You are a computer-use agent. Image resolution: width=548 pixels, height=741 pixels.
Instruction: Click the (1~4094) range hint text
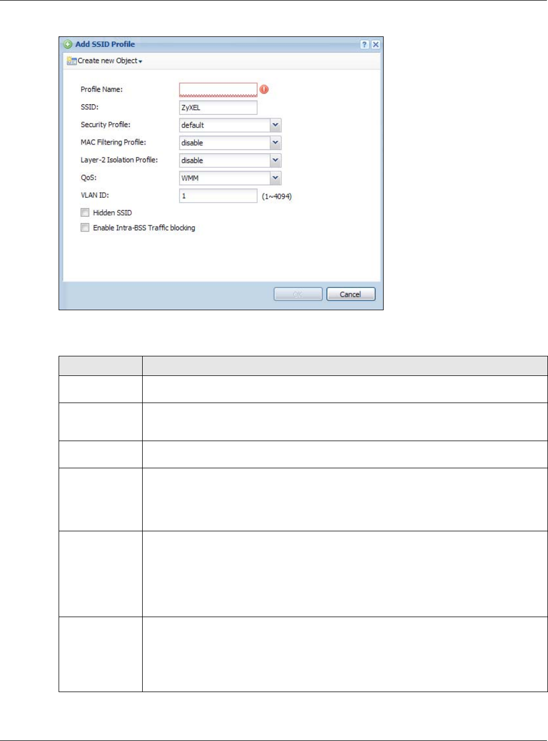pos(277,196)
